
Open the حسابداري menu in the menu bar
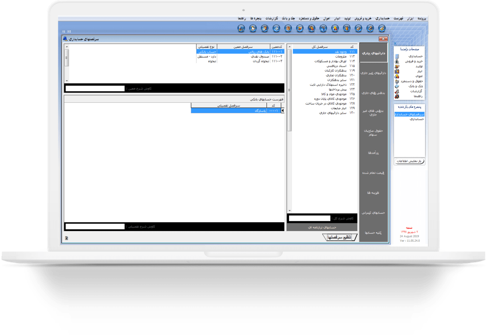click(x=383, y=18)
